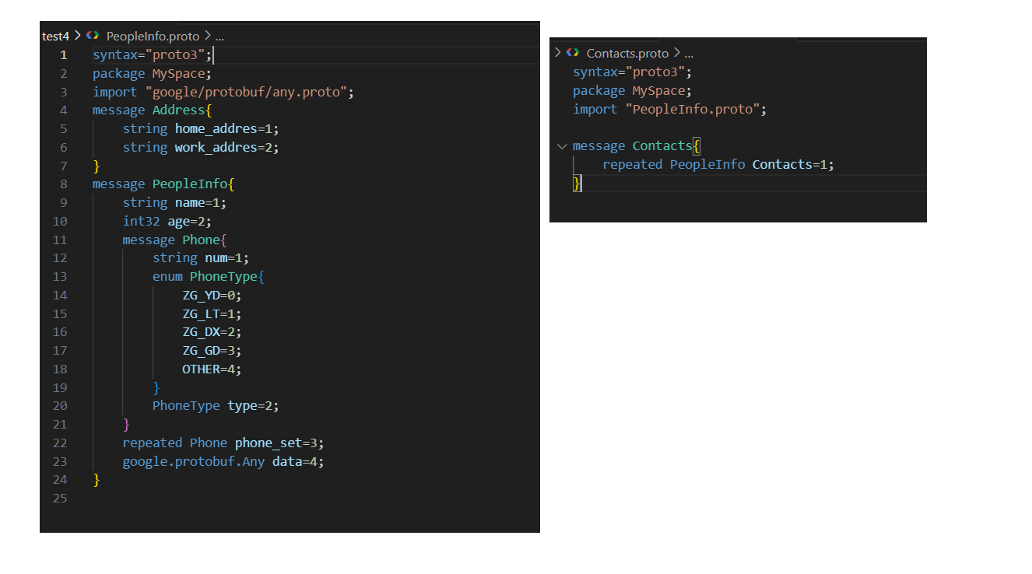The height and width of the screenshot is (574, 1032).
Task: Click the proto file icon beside PeopleInfo.proto breadcrumb
Action: pyautogui.click(x=93, y=36)
